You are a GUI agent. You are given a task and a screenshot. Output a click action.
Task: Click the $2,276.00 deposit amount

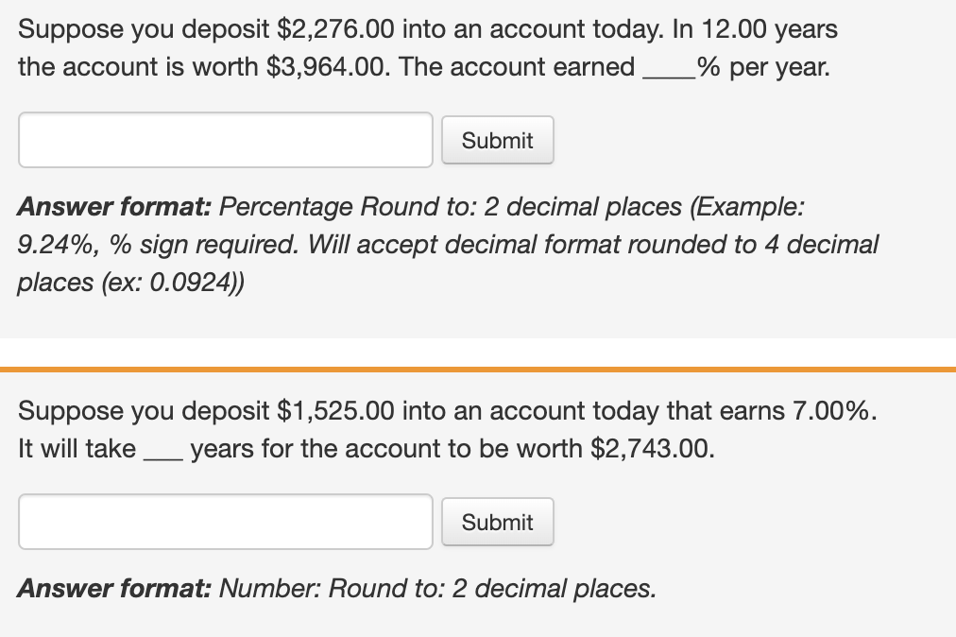click(x=336, y=29)
